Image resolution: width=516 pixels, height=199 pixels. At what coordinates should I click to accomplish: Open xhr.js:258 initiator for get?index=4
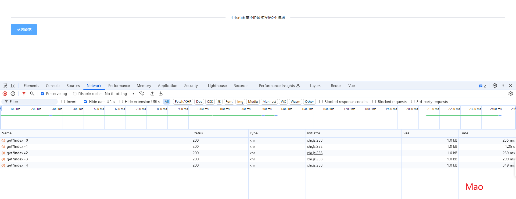tap(315, 165)
